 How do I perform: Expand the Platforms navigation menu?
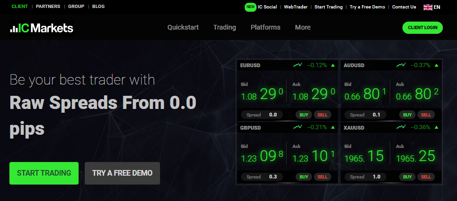(265, 27)
